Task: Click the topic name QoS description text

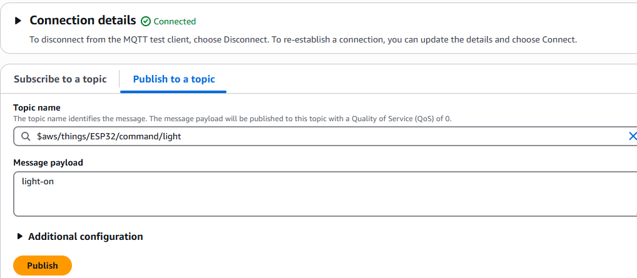Action: click(x=232, y=119)
